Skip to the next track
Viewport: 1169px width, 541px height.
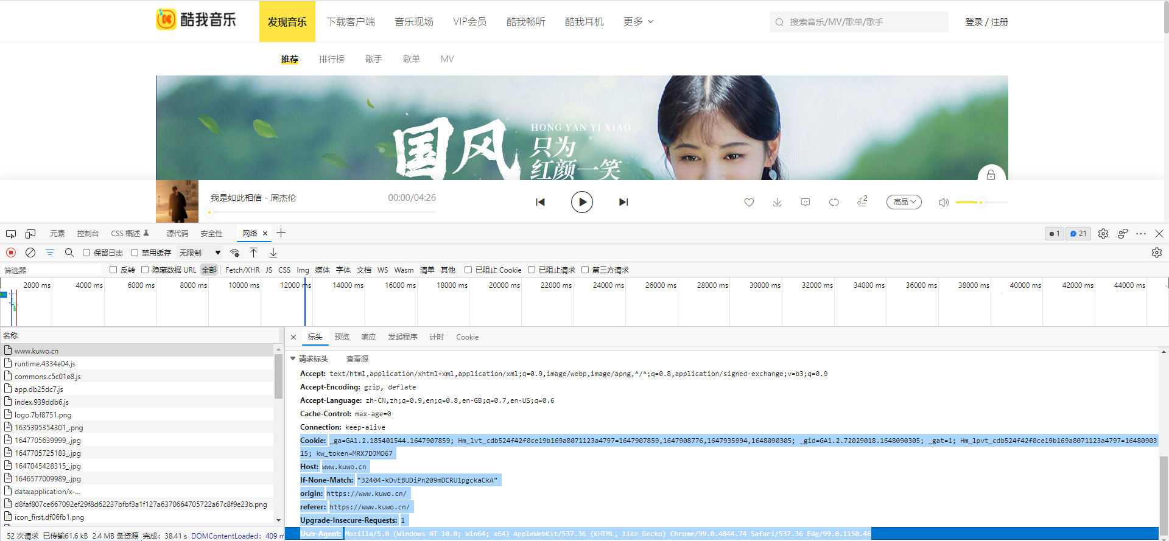(x=623, y=202)
